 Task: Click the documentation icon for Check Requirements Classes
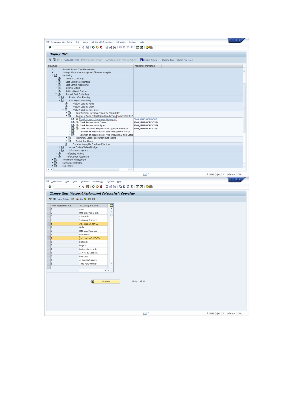coord(73,122)
